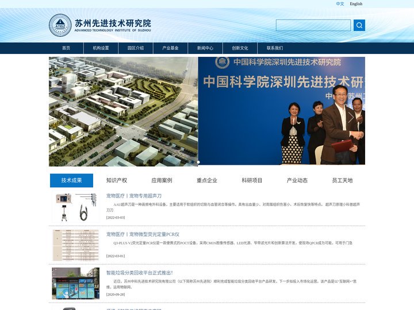Screen dimensions: 414x310
Task: Click the garbage recycling kiosk thumbnail
Action: [x=76, y=284]
